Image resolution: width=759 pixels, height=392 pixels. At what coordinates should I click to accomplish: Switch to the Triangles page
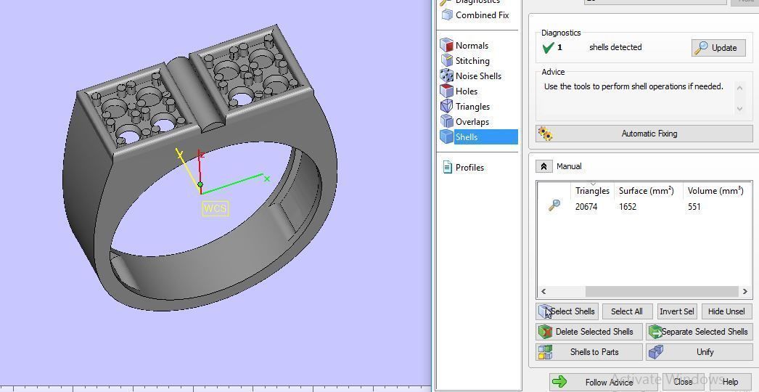click(472, 107)
